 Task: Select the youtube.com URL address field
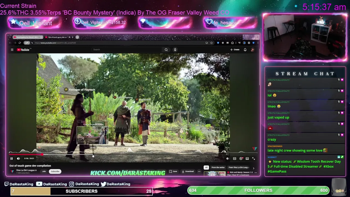coord(55,43)
